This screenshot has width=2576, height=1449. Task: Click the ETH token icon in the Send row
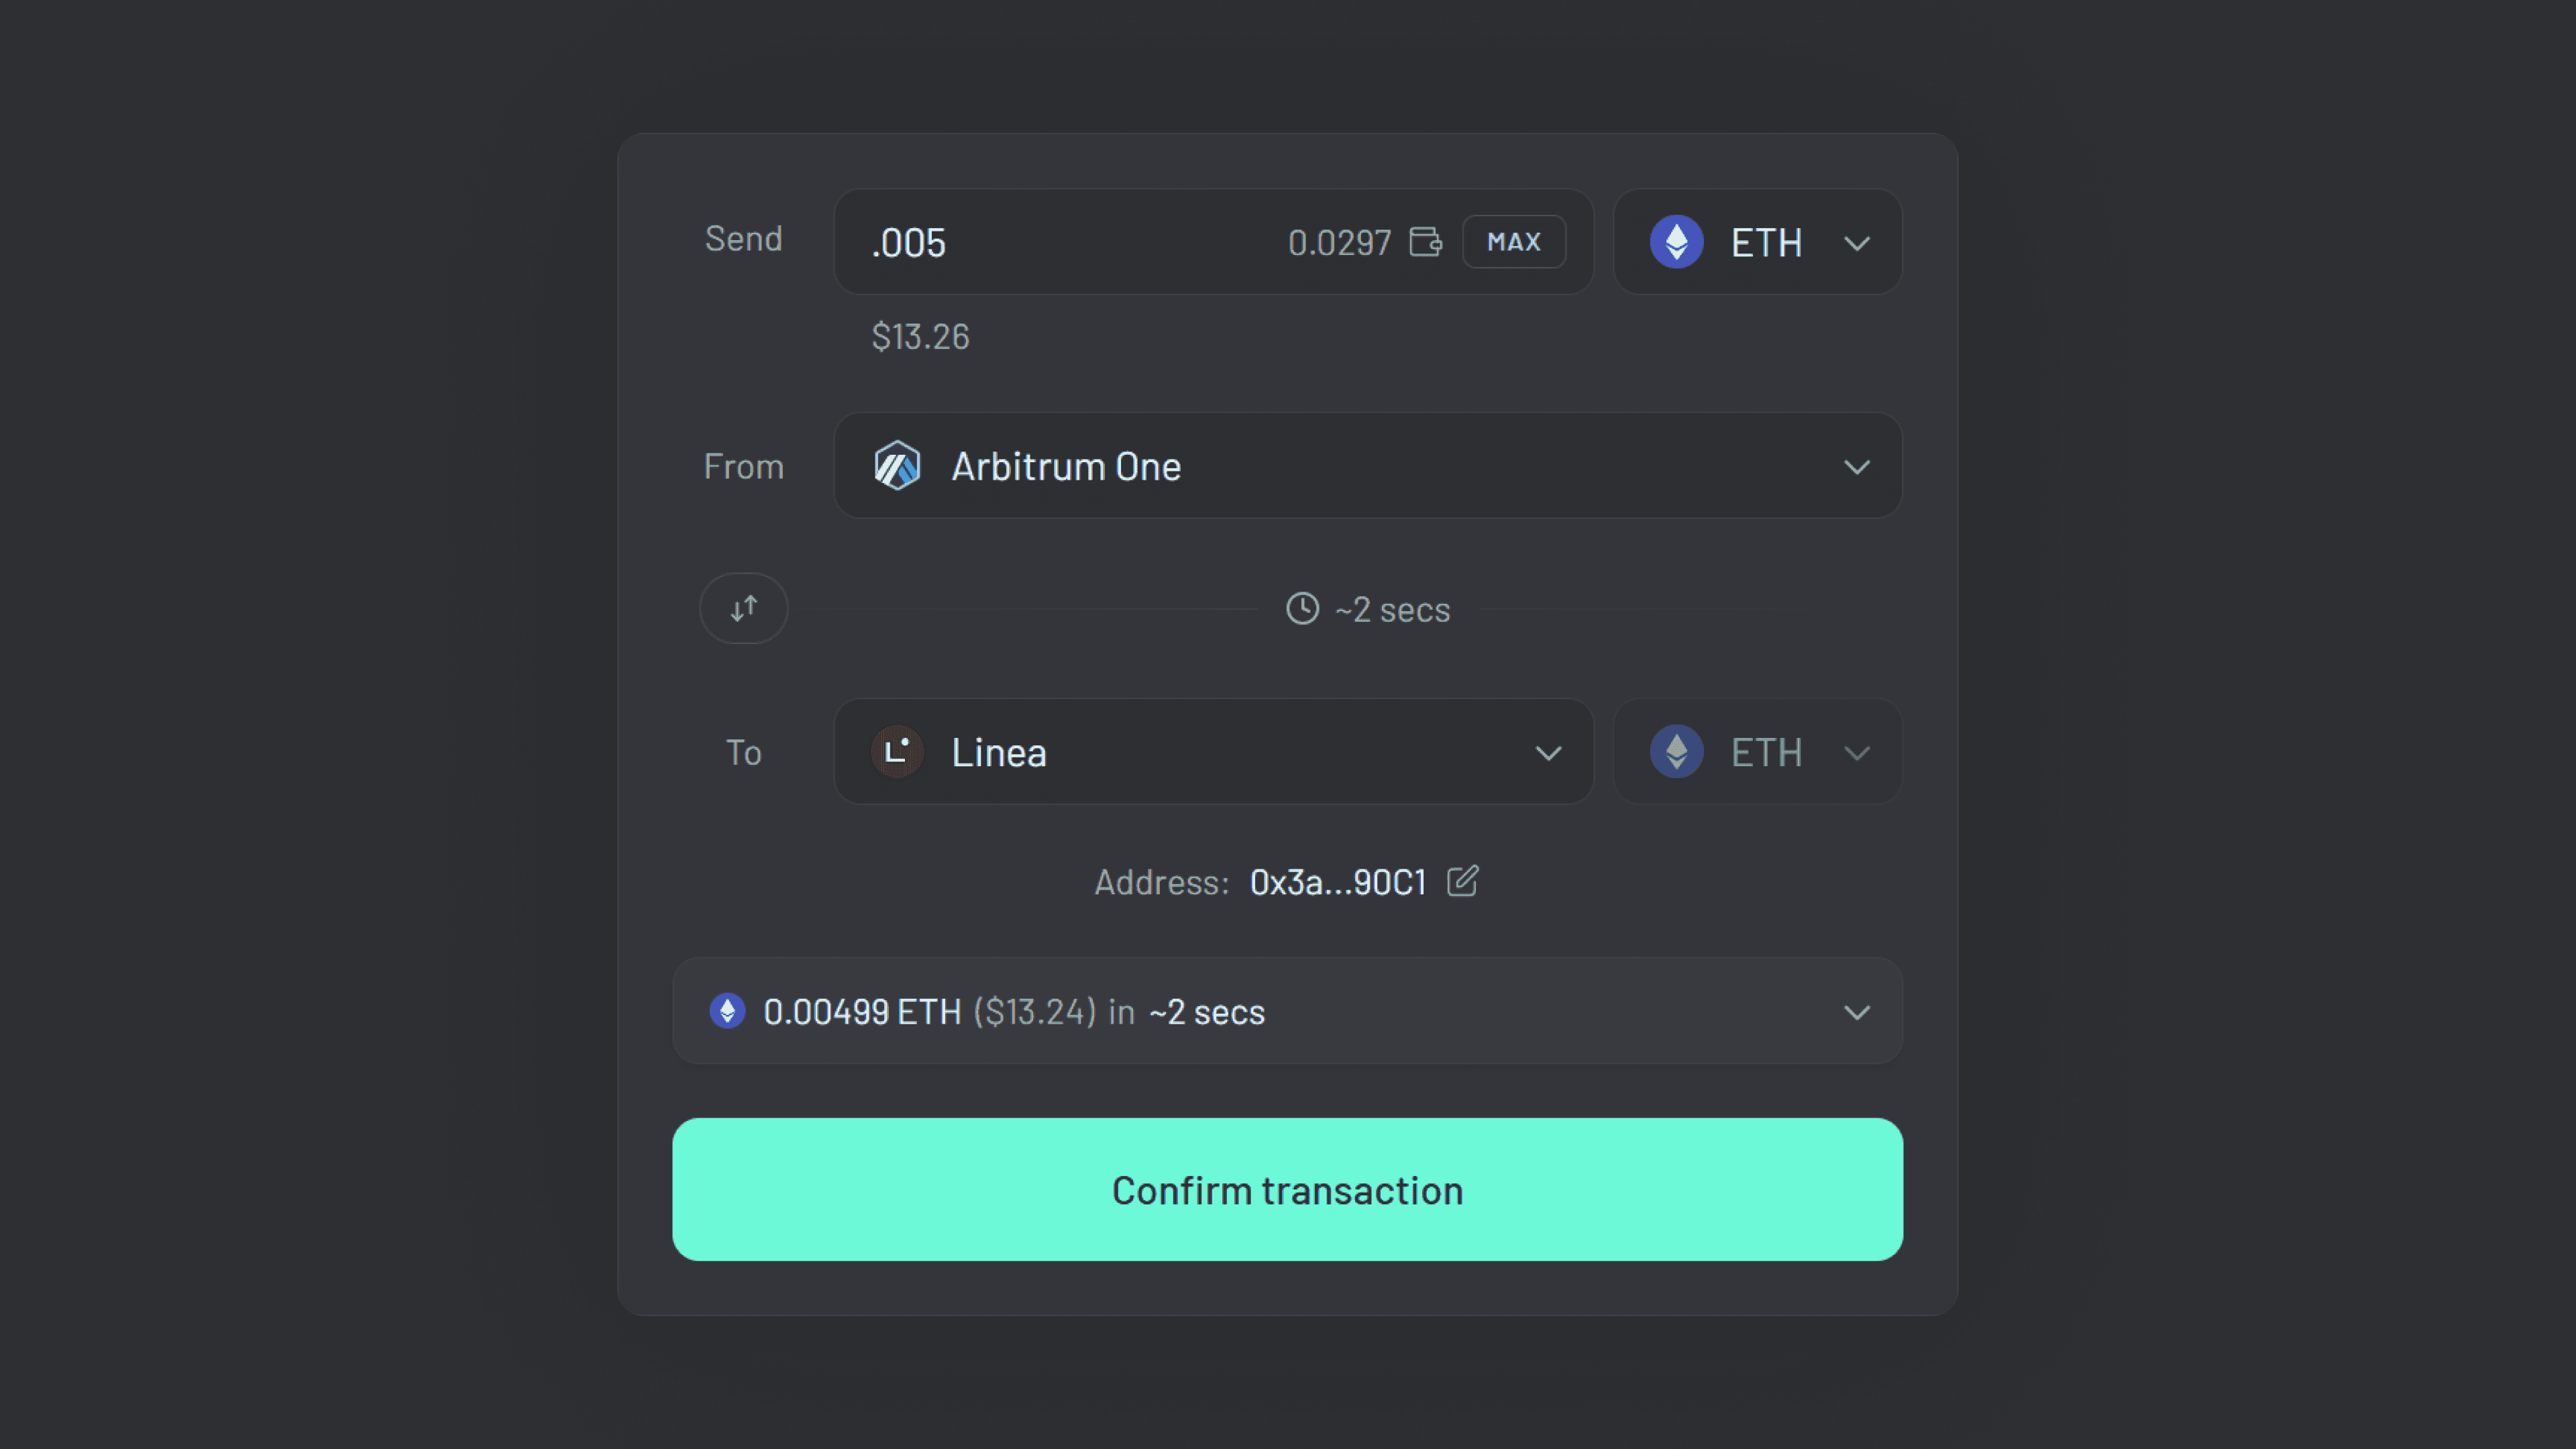[1676, 242]
